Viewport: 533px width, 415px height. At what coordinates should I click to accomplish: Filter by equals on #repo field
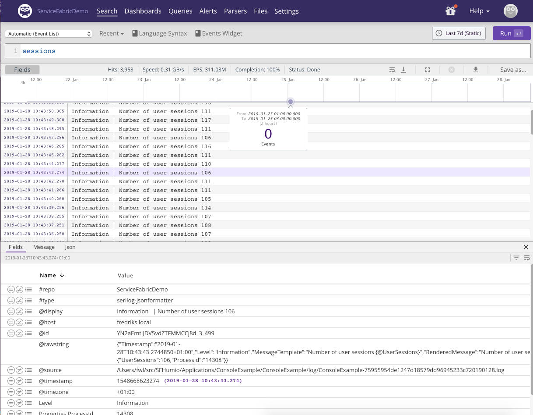click(x=11, y=290)
